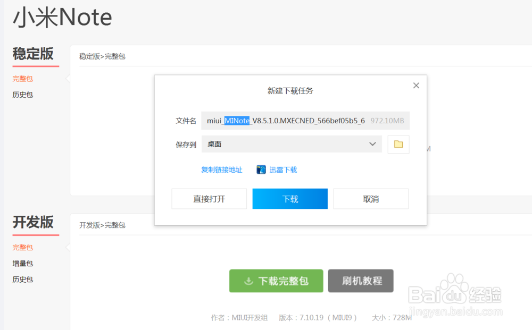Select 增量包 under 开发版
Image resolution: width=532 pixels, height=330 pixels.
23,263
